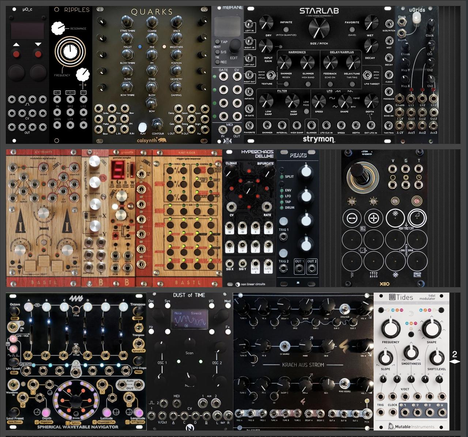Click the row 2 arrow marker
468x437 pixels.
click(454, 361)
